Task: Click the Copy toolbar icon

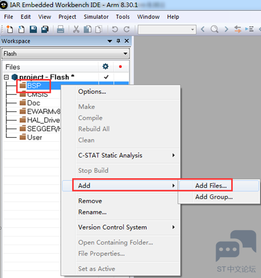Action: [x=87, y=29]
